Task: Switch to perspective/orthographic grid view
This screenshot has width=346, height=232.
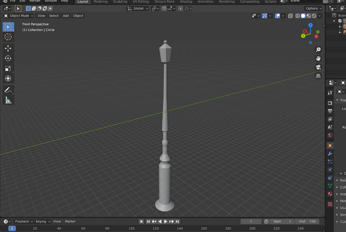Action: pos(318,76)
